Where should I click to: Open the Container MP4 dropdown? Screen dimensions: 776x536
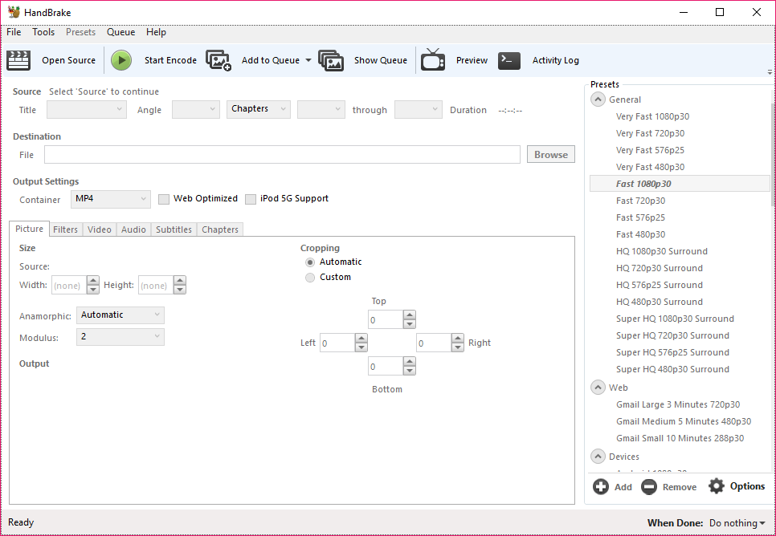coord(111,199)
